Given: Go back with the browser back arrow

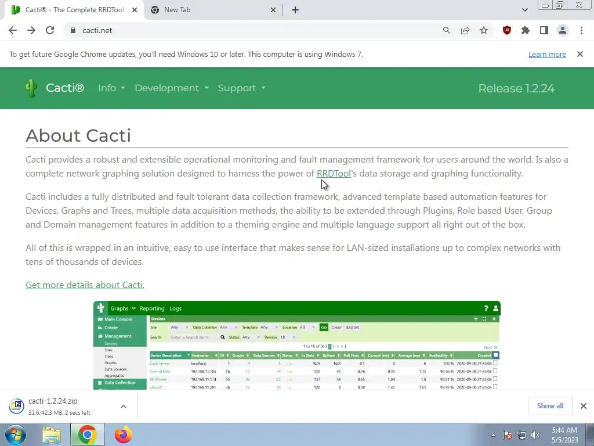Looking at the screenshot, I should pyautogui.click(x=13, y=30).
